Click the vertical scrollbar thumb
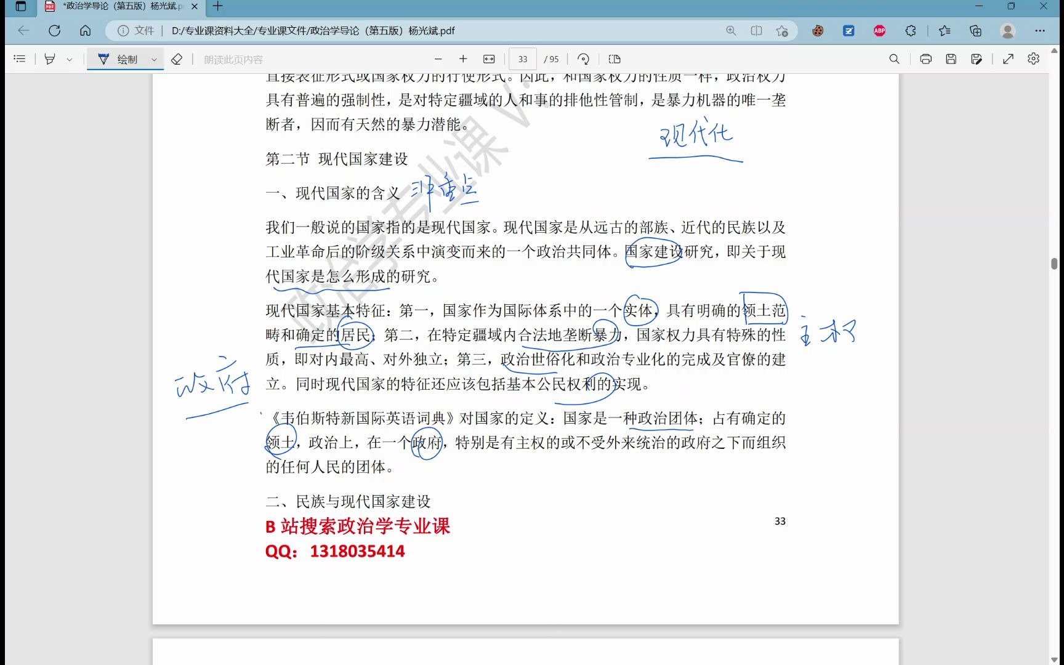 (1054, 264)
